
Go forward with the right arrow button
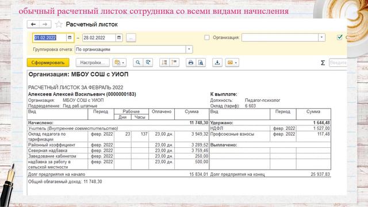click(45, 24)
